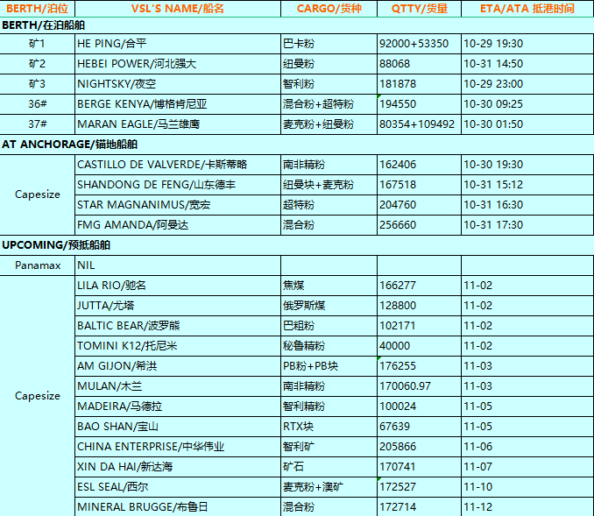Select ETA cell 11-12
The image size is (594, 516).
pyautogui.click(x=527, y=506)
